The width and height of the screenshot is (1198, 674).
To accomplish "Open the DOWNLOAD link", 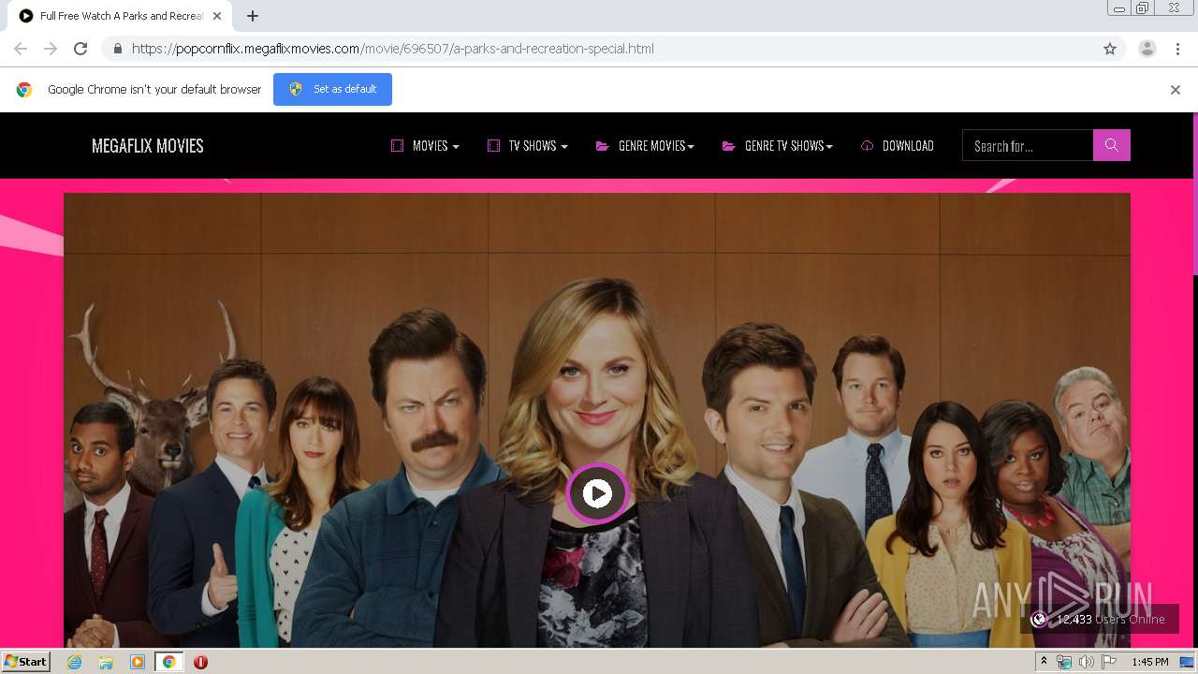I will tap(898, 146).
